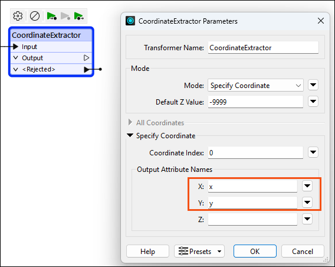Collapse the Rejected port attributes
Viewport: 335px width, 267px height.
tap(15, 69)
